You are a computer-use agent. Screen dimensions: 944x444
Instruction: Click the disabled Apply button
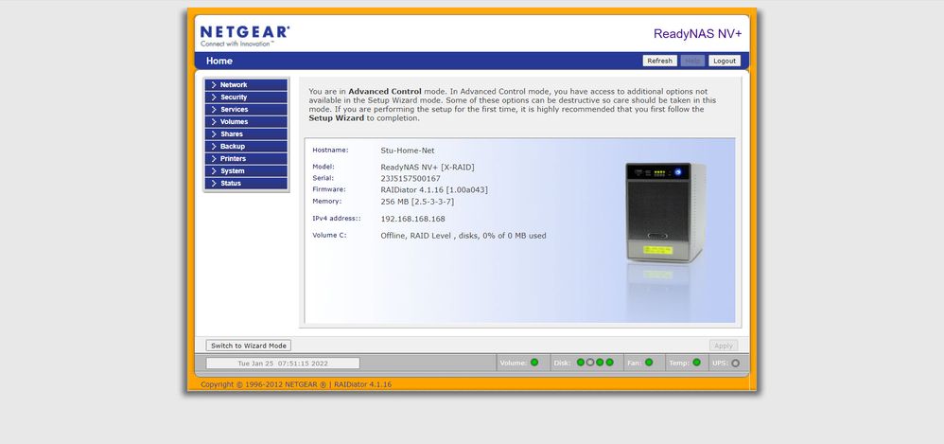723,346
